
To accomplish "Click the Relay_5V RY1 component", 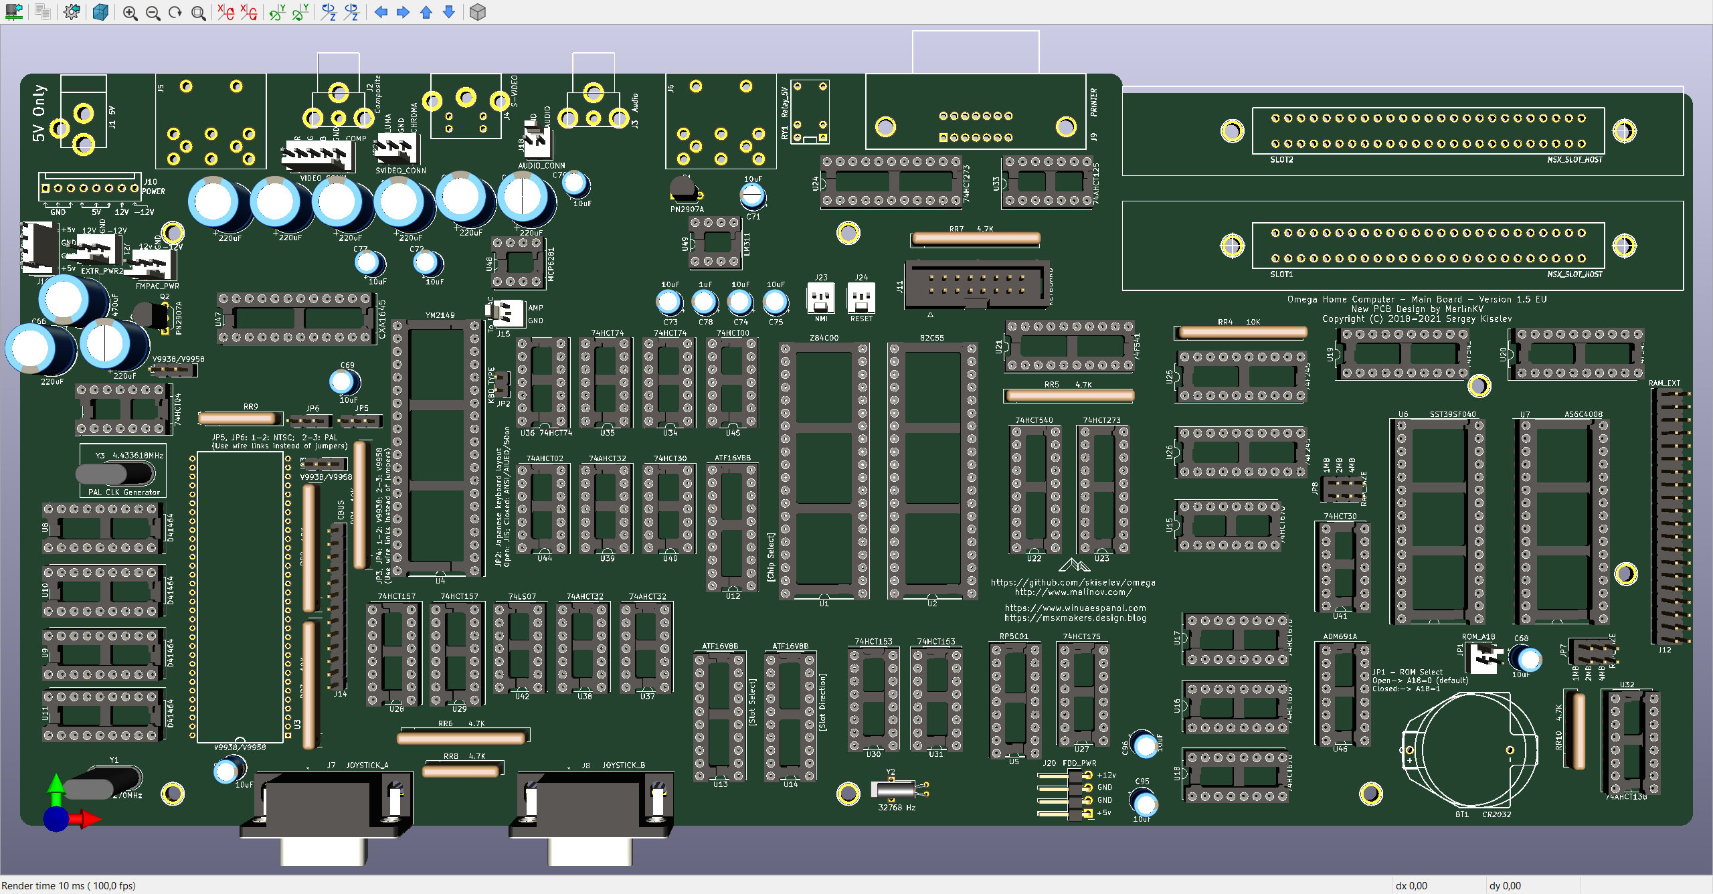I will [810, 112].
